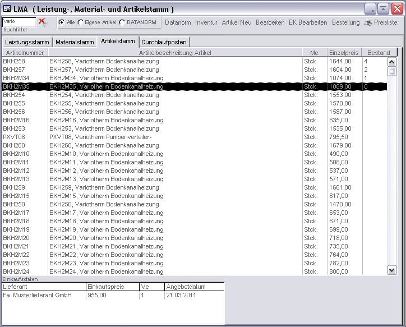Viewport: 406px width, 327px height.
Task: Sort by the Artikelnummer column header
Action: tap(25, 53)
